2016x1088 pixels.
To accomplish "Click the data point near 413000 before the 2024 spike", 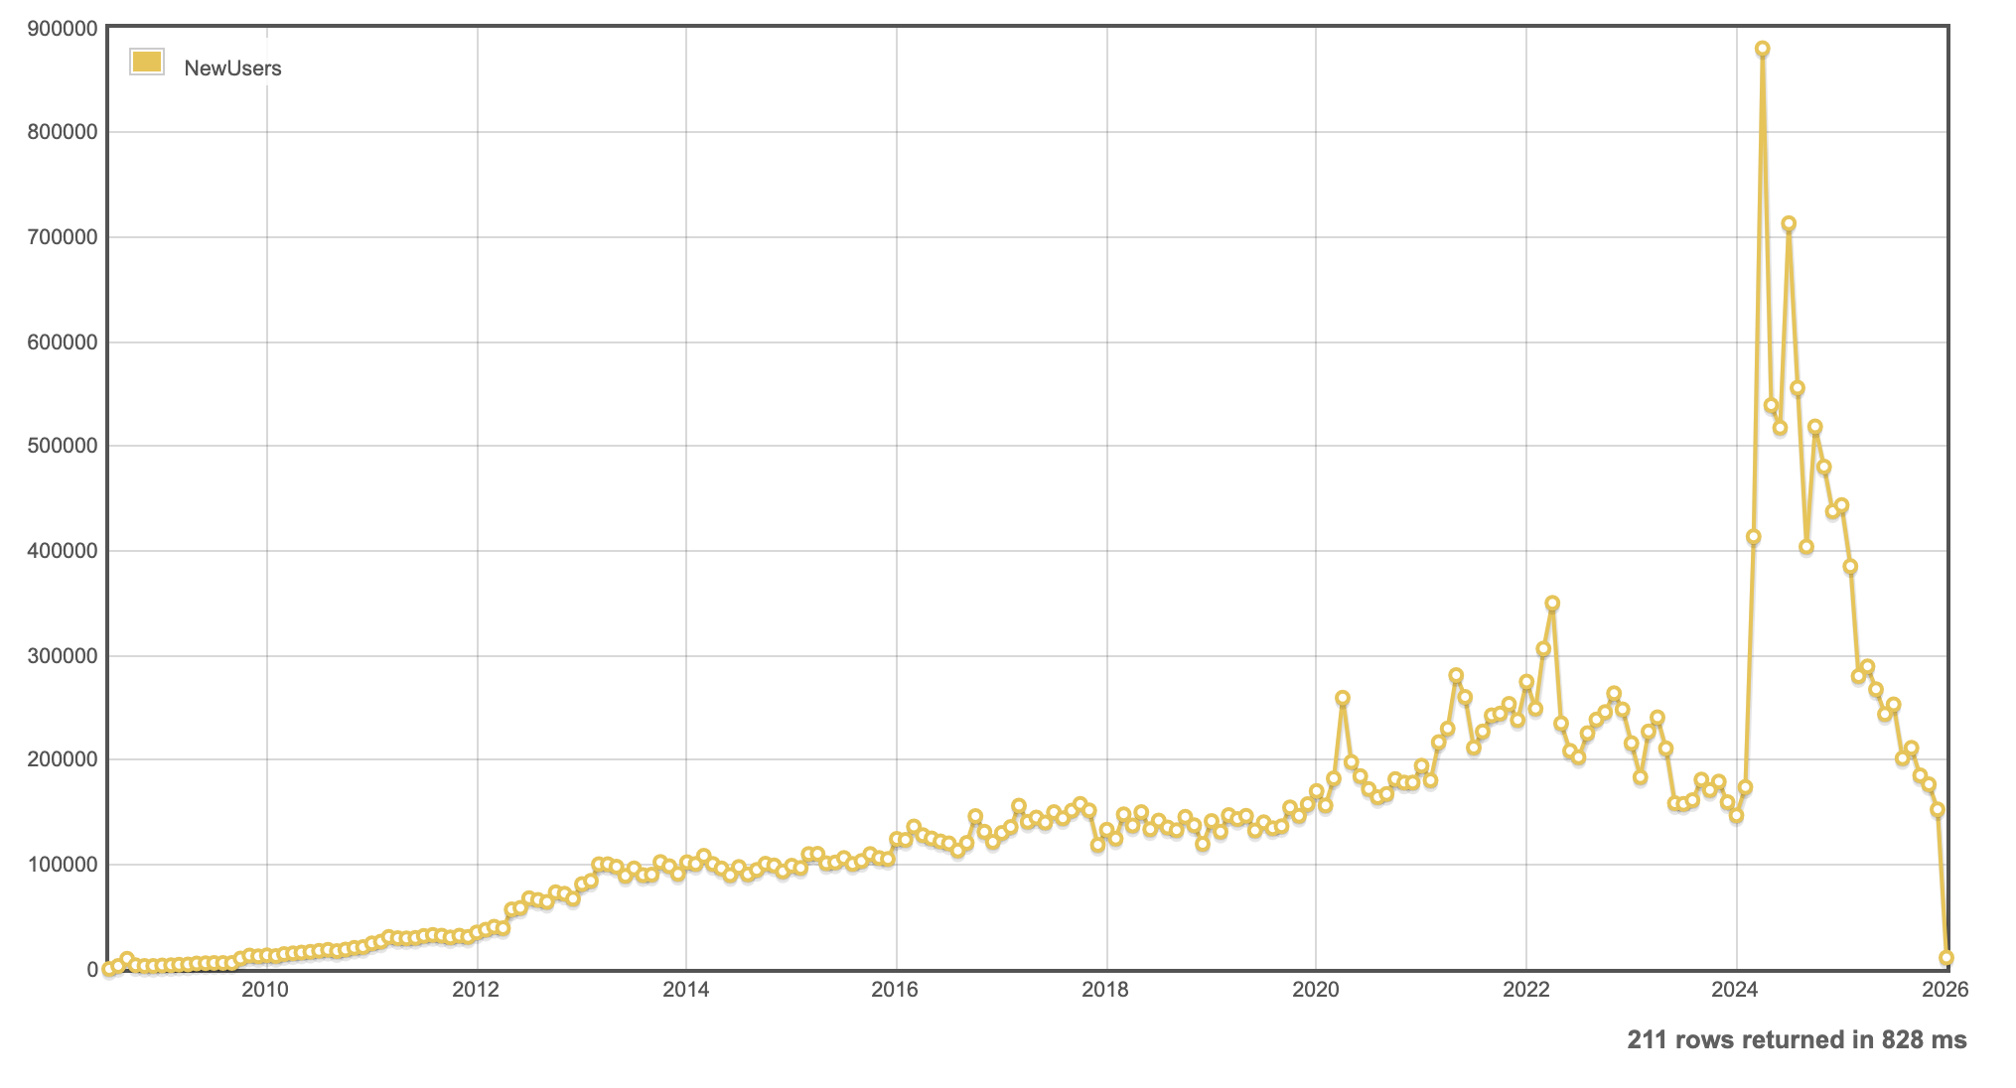I will coord(1754,537).
